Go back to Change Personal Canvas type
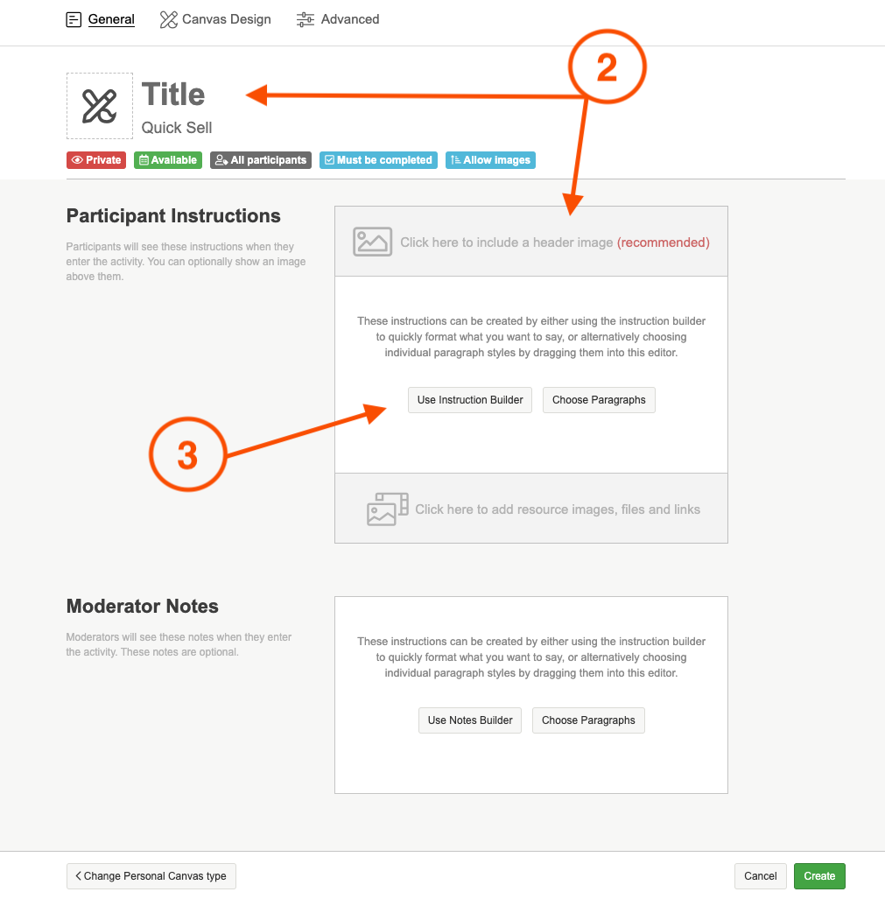 (151, 876)
